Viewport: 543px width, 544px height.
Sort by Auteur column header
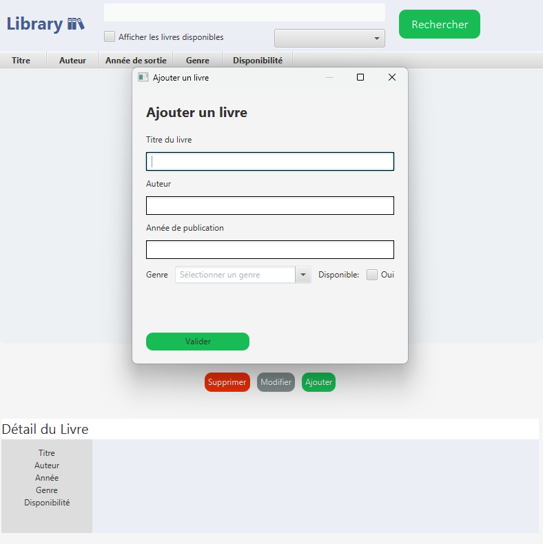(x=72, y=61)
